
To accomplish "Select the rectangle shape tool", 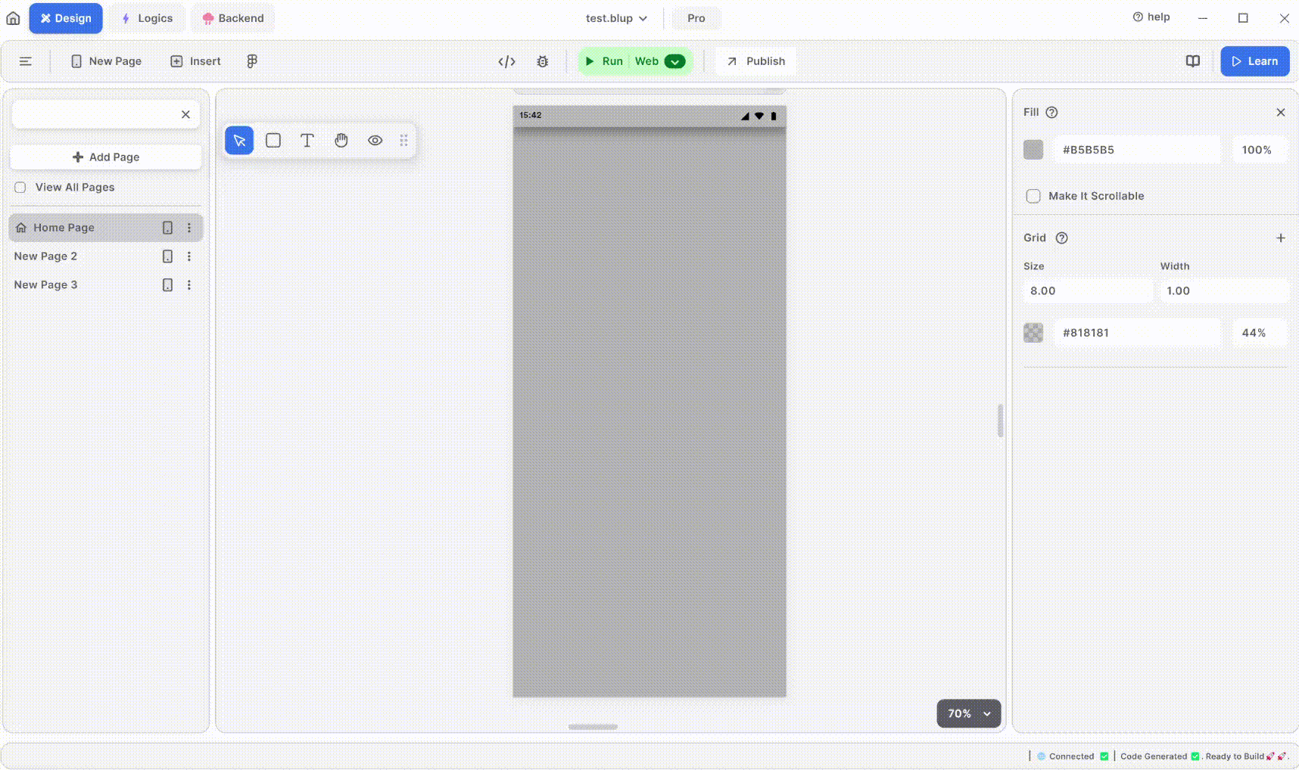I will (x=273, y=141).
